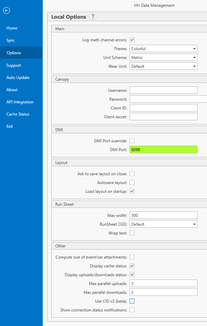
Task: Open Cache Status page
Action: tap(18, 114)
